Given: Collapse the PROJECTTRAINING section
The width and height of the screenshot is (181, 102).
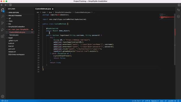Looking at the screenshot, I should pos(15,16).
